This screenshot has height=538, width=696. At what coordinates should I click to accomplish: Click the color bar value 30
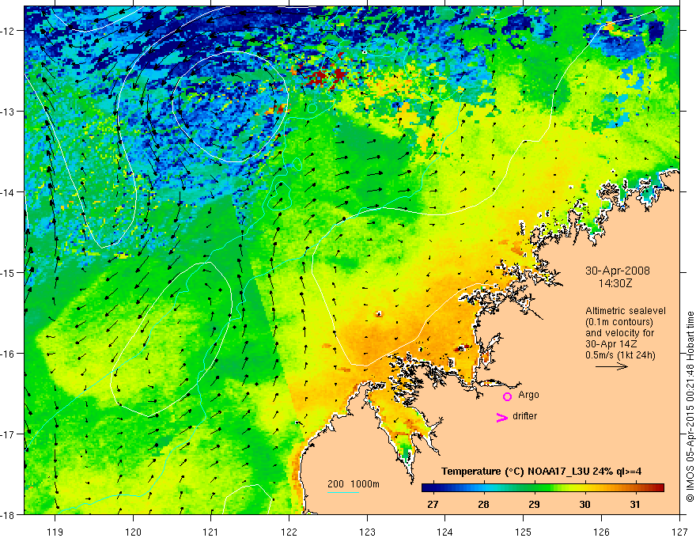[584, 504]
